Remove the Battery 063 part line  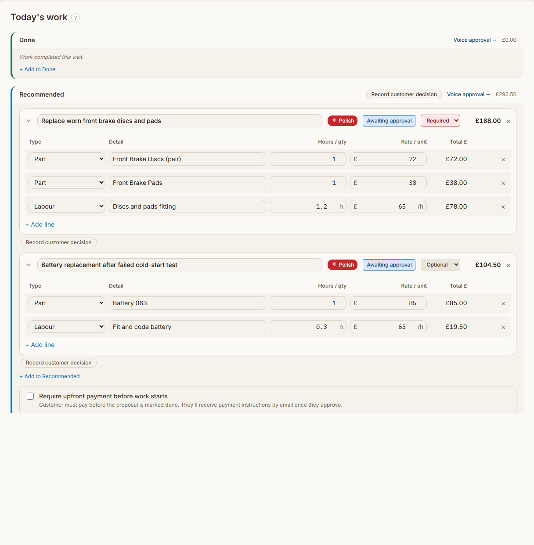point(503,303)
